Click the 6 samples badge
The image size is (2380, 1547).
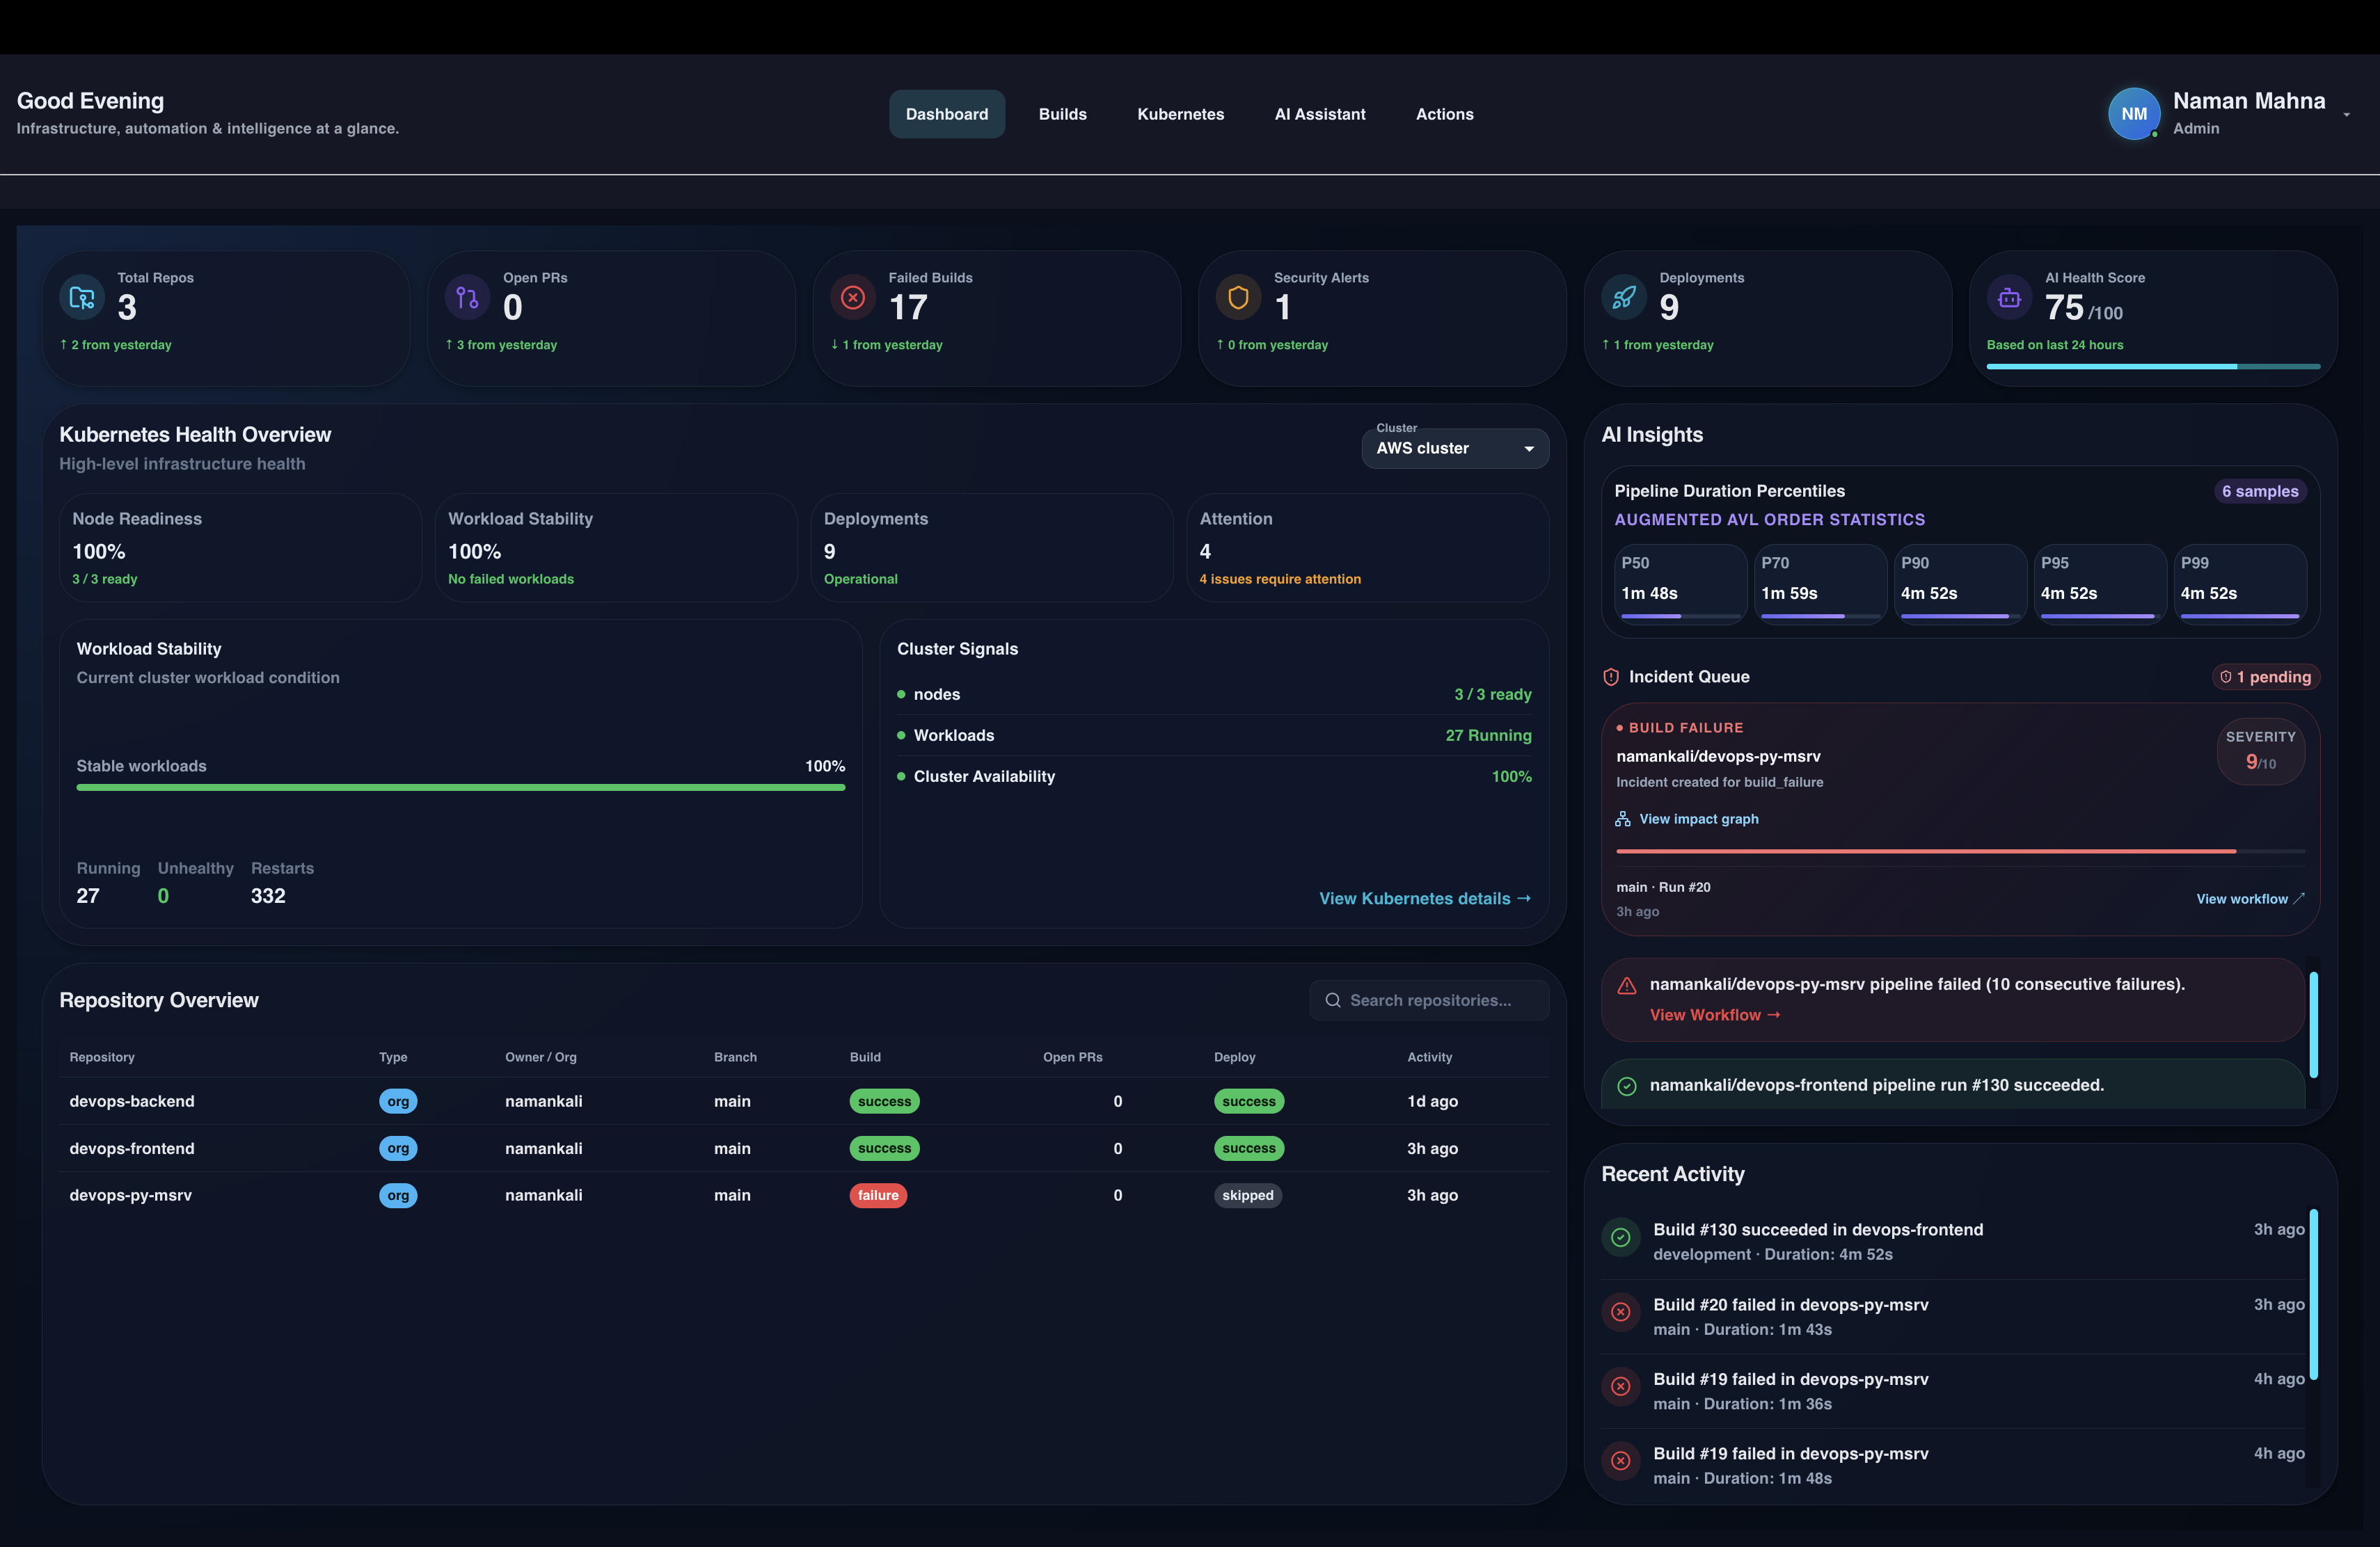point(2260,490)
